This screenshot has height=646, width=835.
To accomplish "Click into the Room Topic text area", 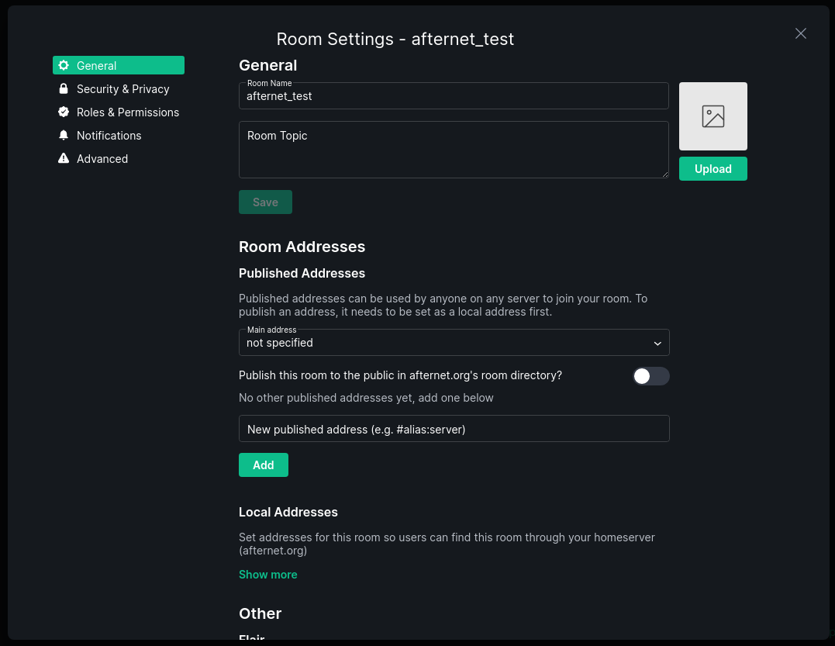I will point(454,150).
